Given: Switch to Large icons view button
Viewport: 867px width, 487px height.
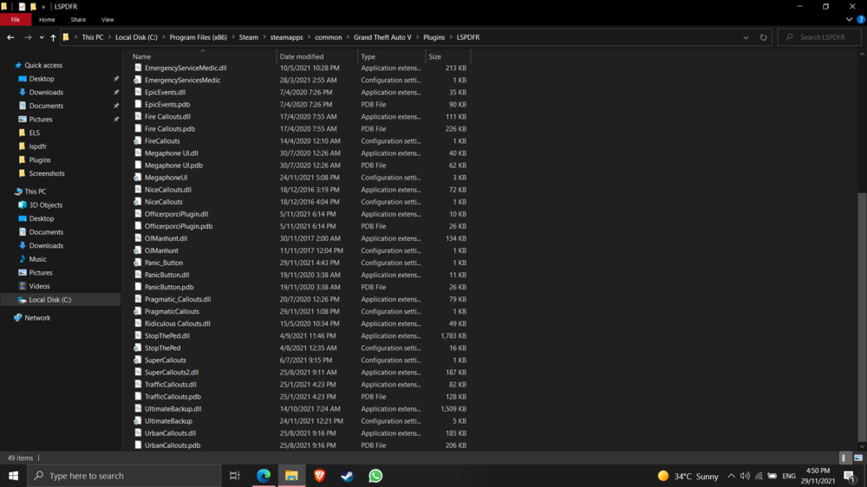Looking at the screenshot, I should click(857, 458).
